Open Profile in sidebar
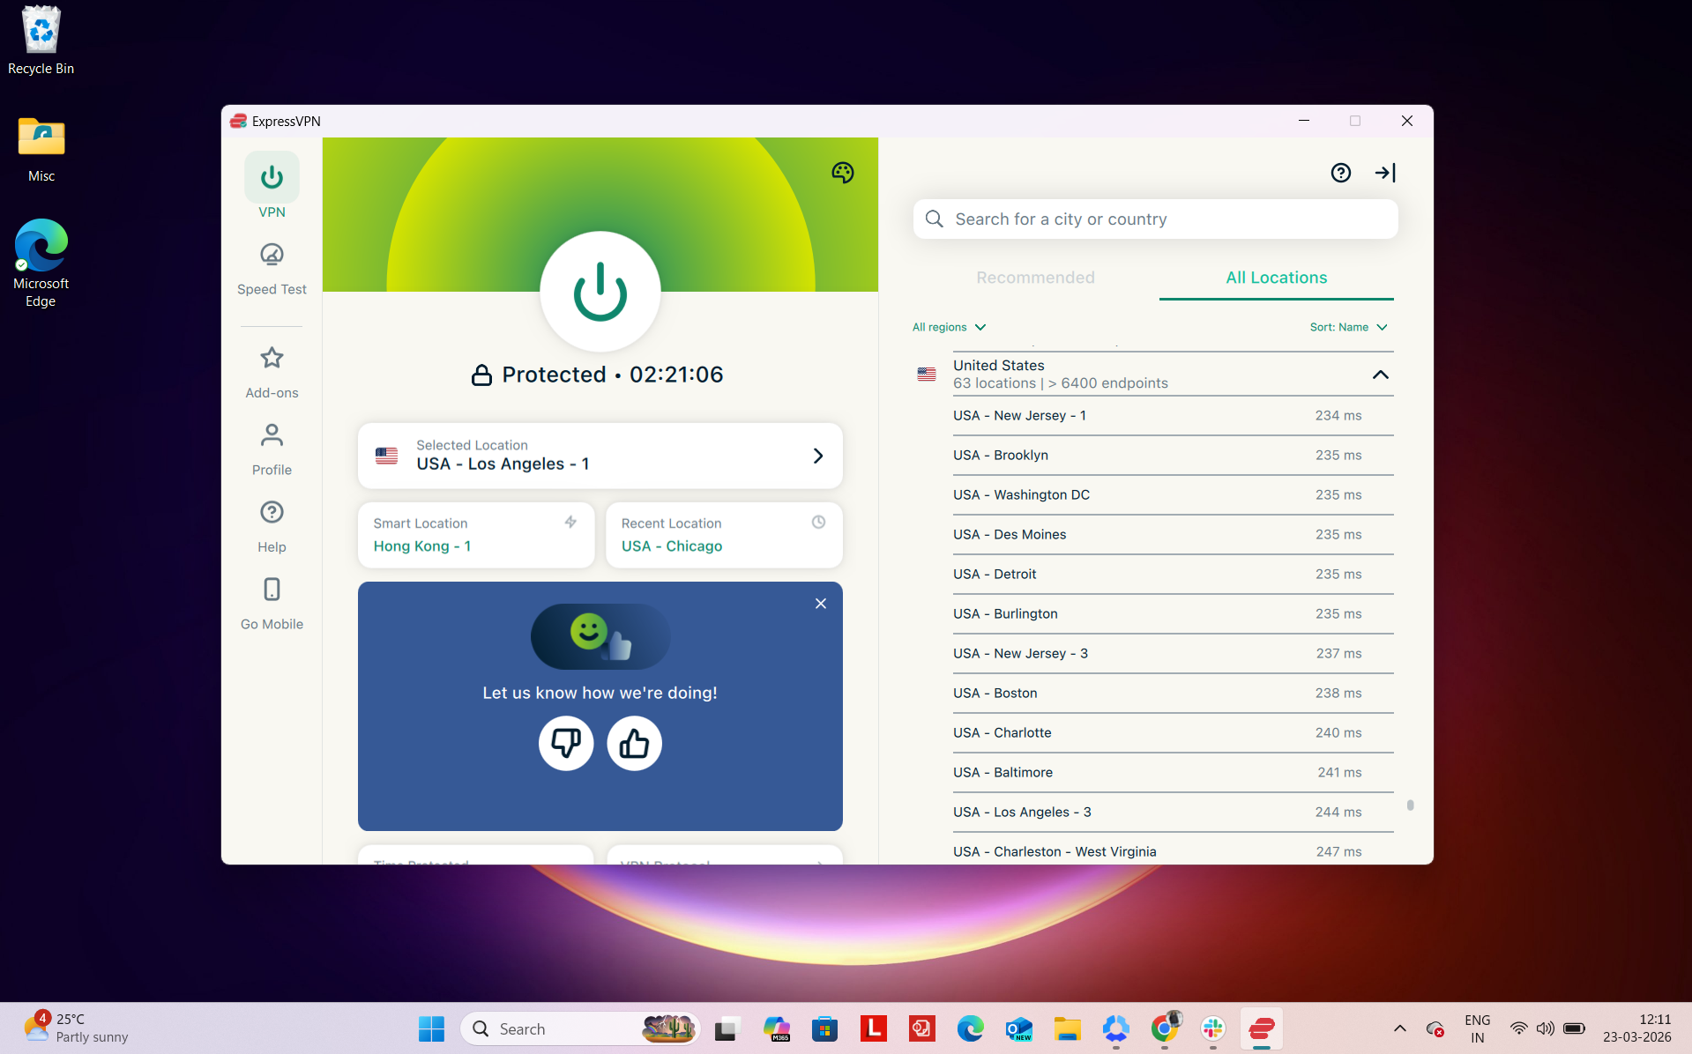The height and width of the screenshot is (1054, 1692). pyautogui.click(x=272, y=449)
